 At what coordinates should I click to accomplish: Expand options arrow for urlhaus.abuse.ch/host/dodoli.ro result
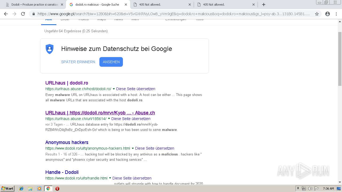pos(114,89)
